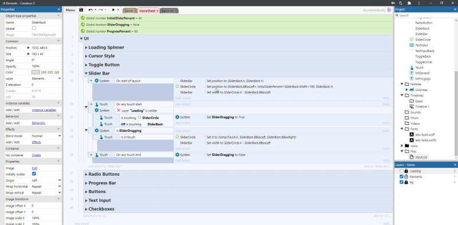Click the globe icon of InitialSliderPercent variable
The width and height of the screenshot is (458, 225).
tap(83, 18)
